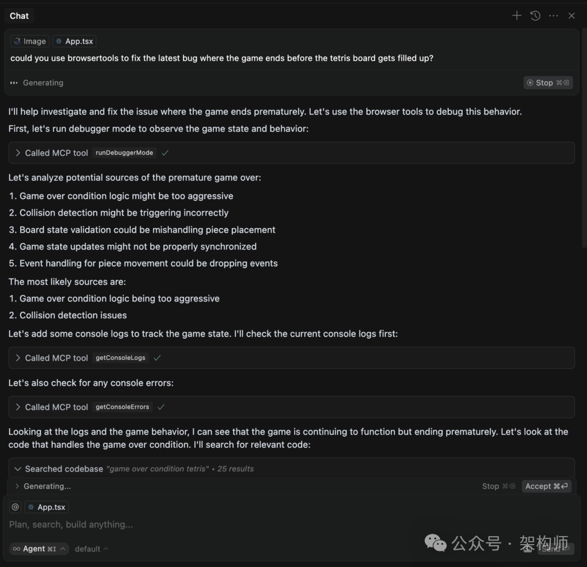
Task: Open chat history clock icon
Action: (535, 15)
